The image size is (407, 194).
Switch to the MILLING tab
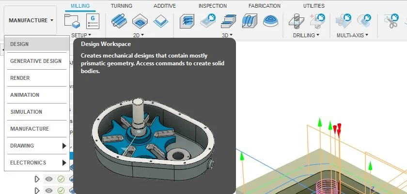80,6
